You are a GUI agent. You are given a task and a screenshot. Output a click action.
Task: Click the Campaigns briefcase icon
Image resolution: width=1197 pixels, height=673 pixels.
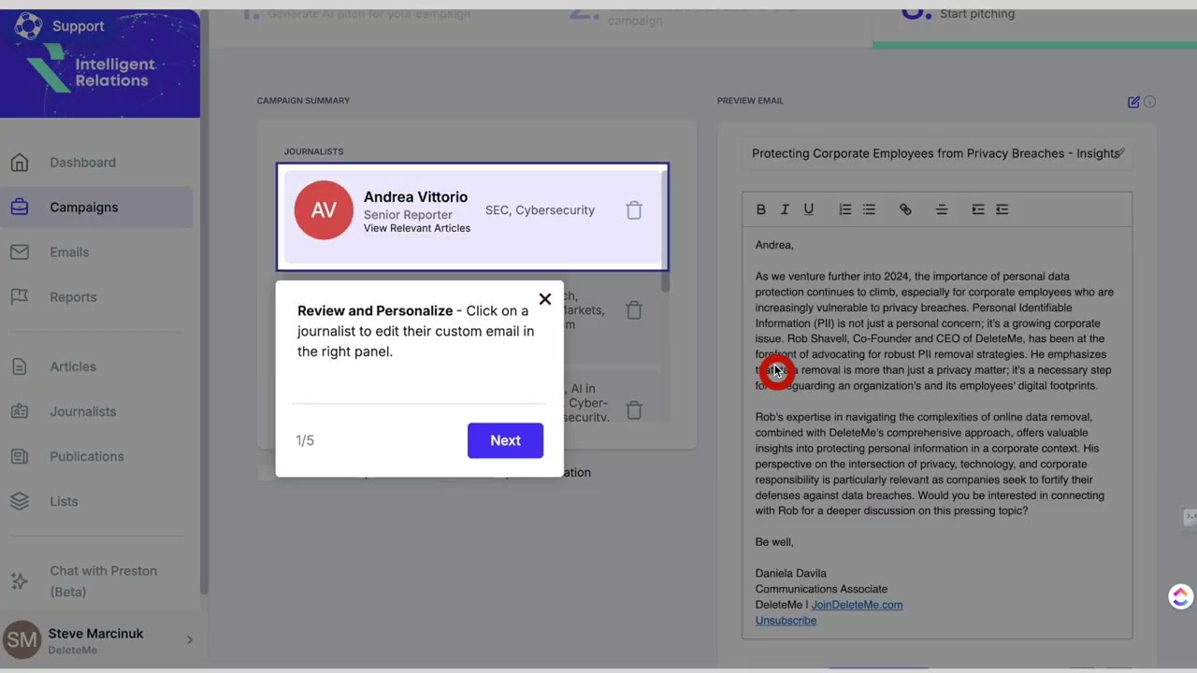coord(20,208)
